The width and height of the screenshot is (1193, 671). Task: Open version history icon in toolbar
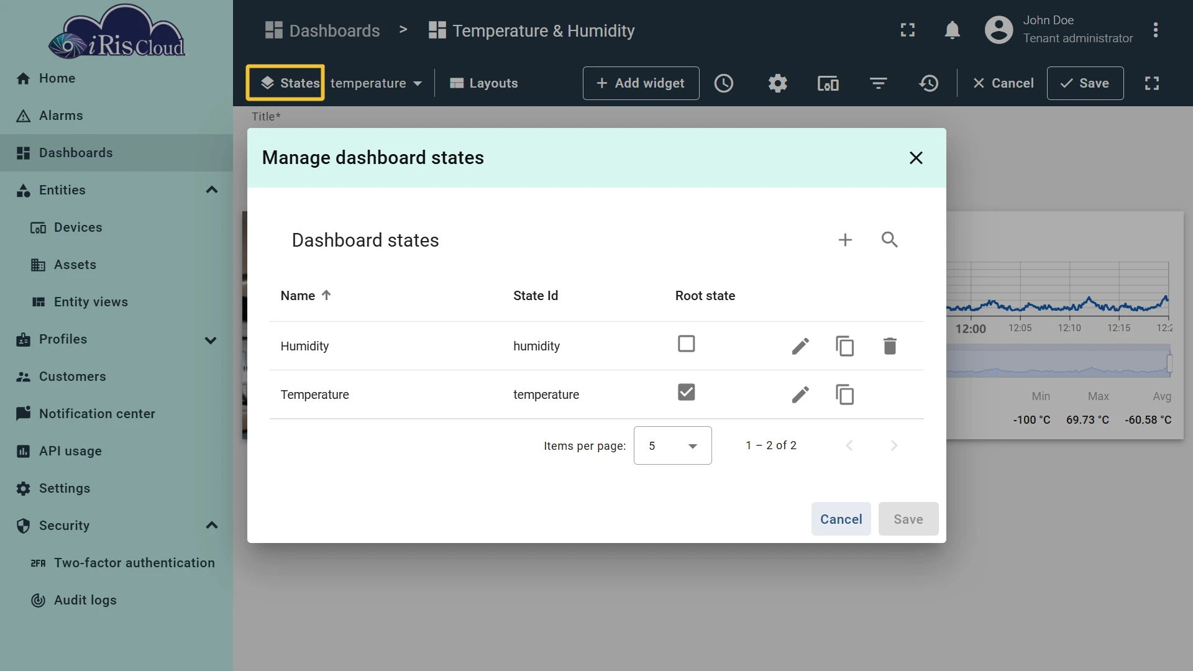click(x=929, y=83)
